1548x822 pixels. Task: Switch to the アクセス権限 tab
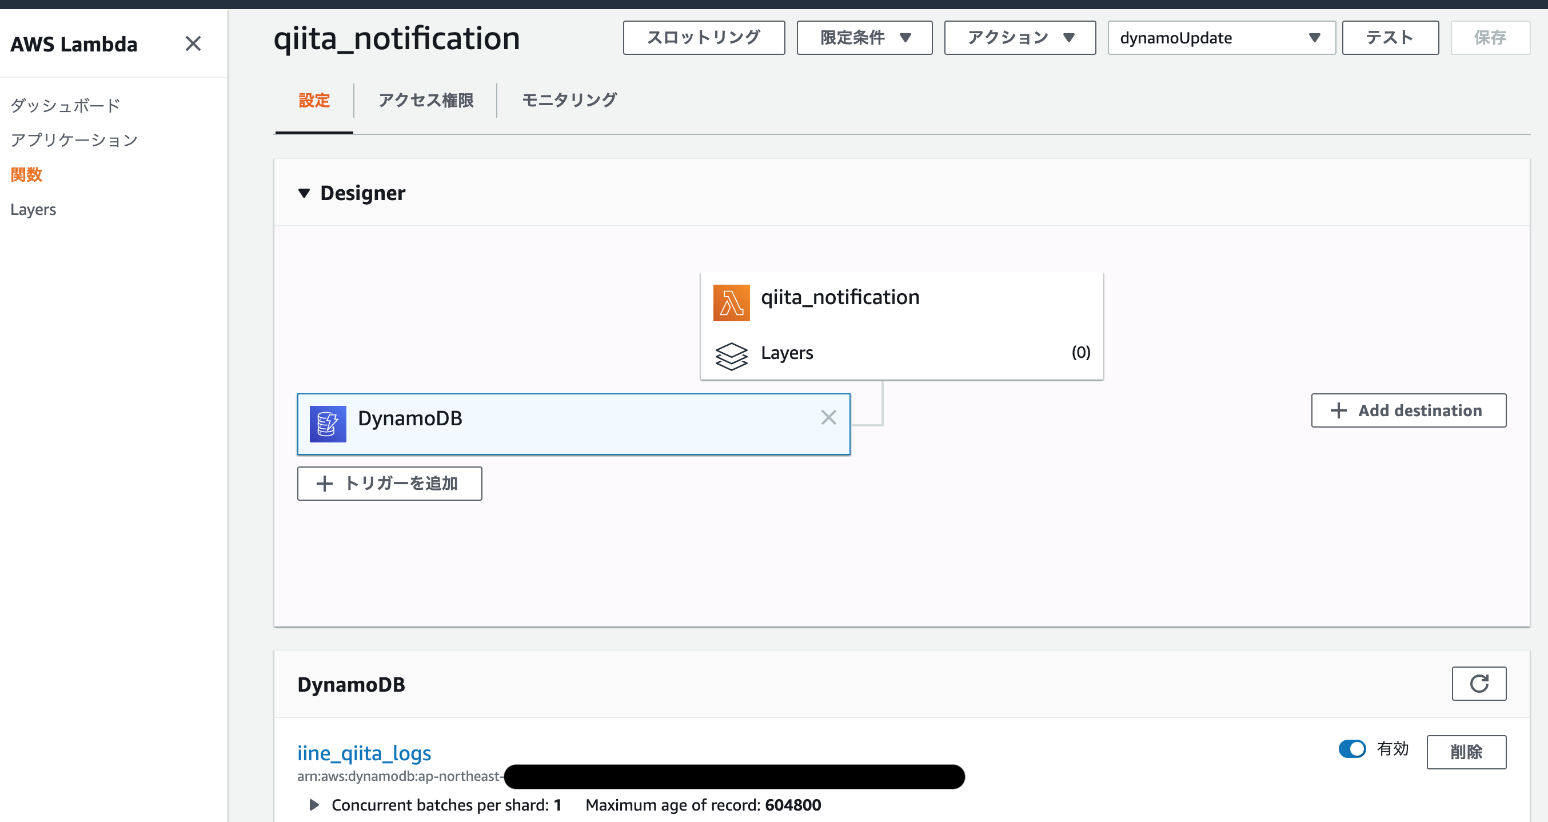click(x=425, y=101)
